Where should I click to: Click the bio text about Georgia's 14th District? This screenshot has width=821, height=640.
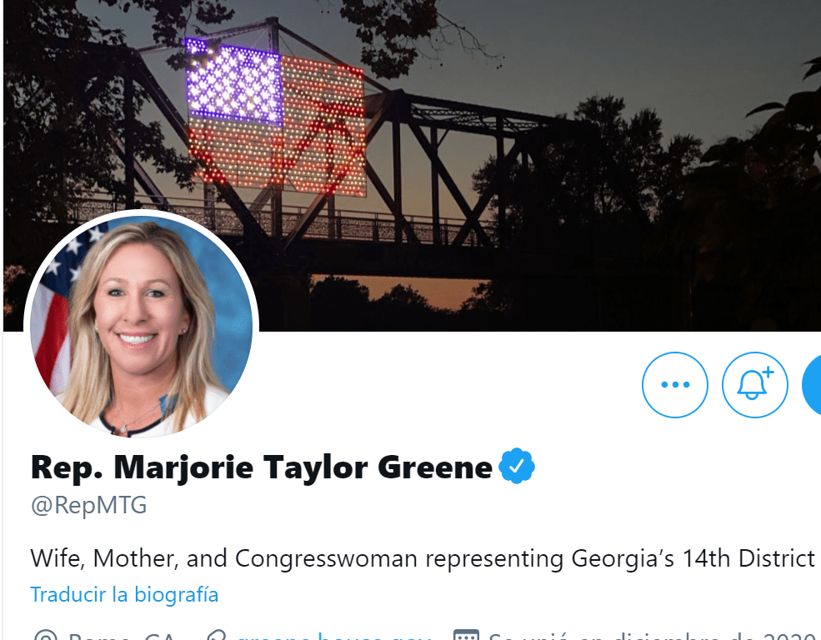(423, 558)
